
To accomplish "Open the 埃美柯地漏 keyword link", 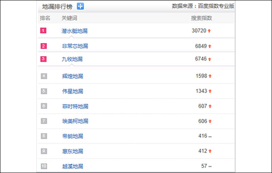I will (75, 121).
